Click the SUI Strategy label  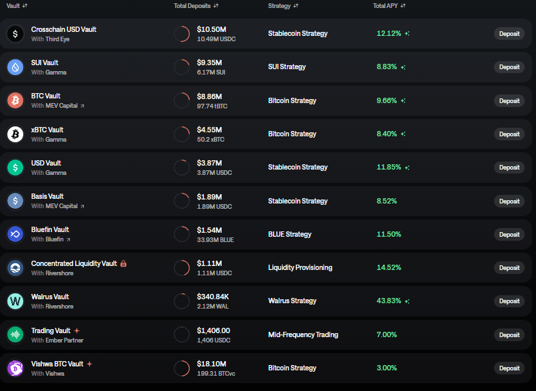287,67
